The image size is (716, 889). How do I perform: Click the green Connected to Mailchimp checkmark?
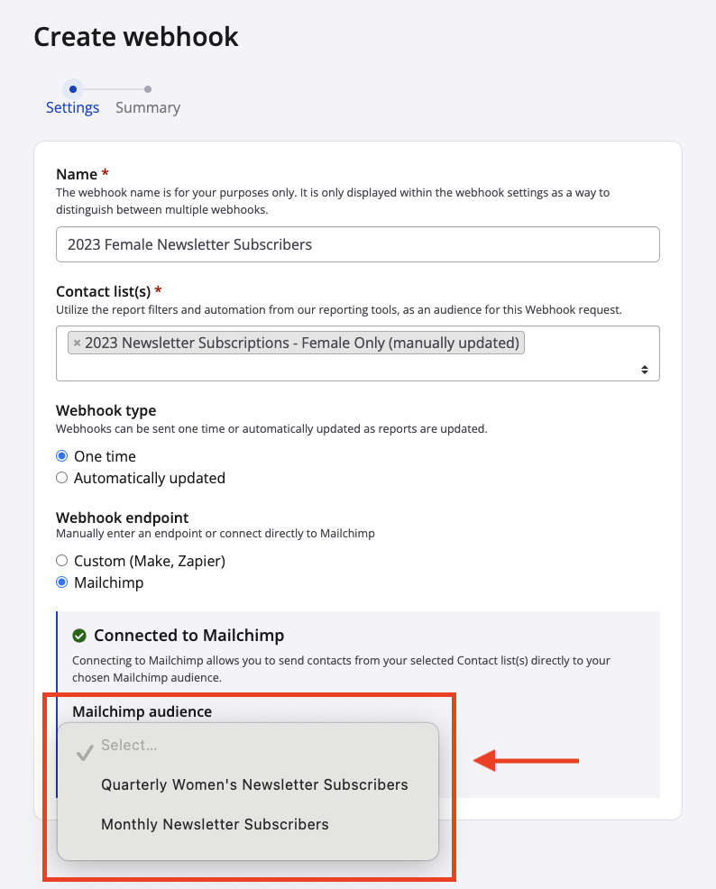pos(79,636)
